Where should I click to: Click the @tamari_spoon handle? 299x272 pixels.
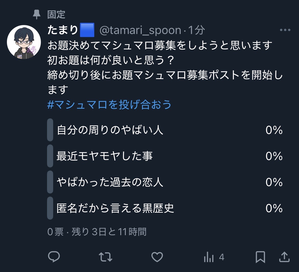[x=140, y=30]
